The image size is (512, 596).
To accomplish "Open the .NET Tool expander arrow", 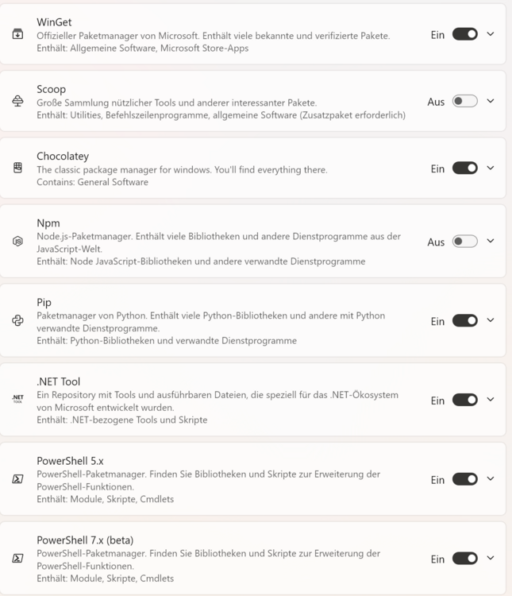I will (491, 400).
